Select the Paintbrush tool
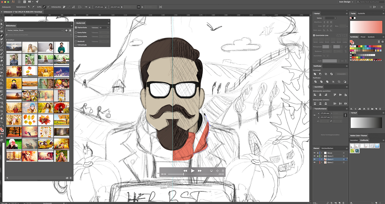Viewport: 385px width, 204px height. click(2, 54)
